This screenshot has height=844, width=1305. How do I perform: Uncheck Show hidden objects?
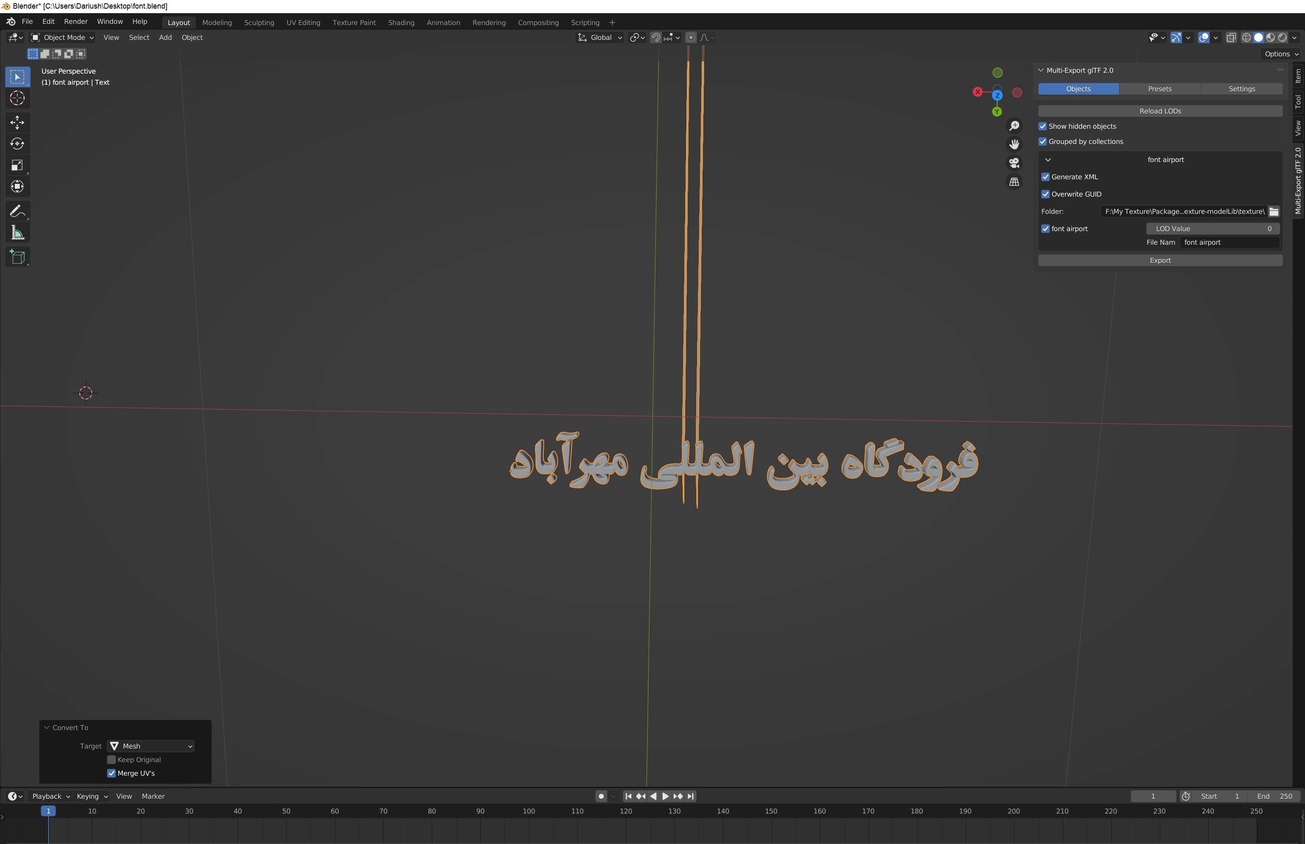(1043, 126)
